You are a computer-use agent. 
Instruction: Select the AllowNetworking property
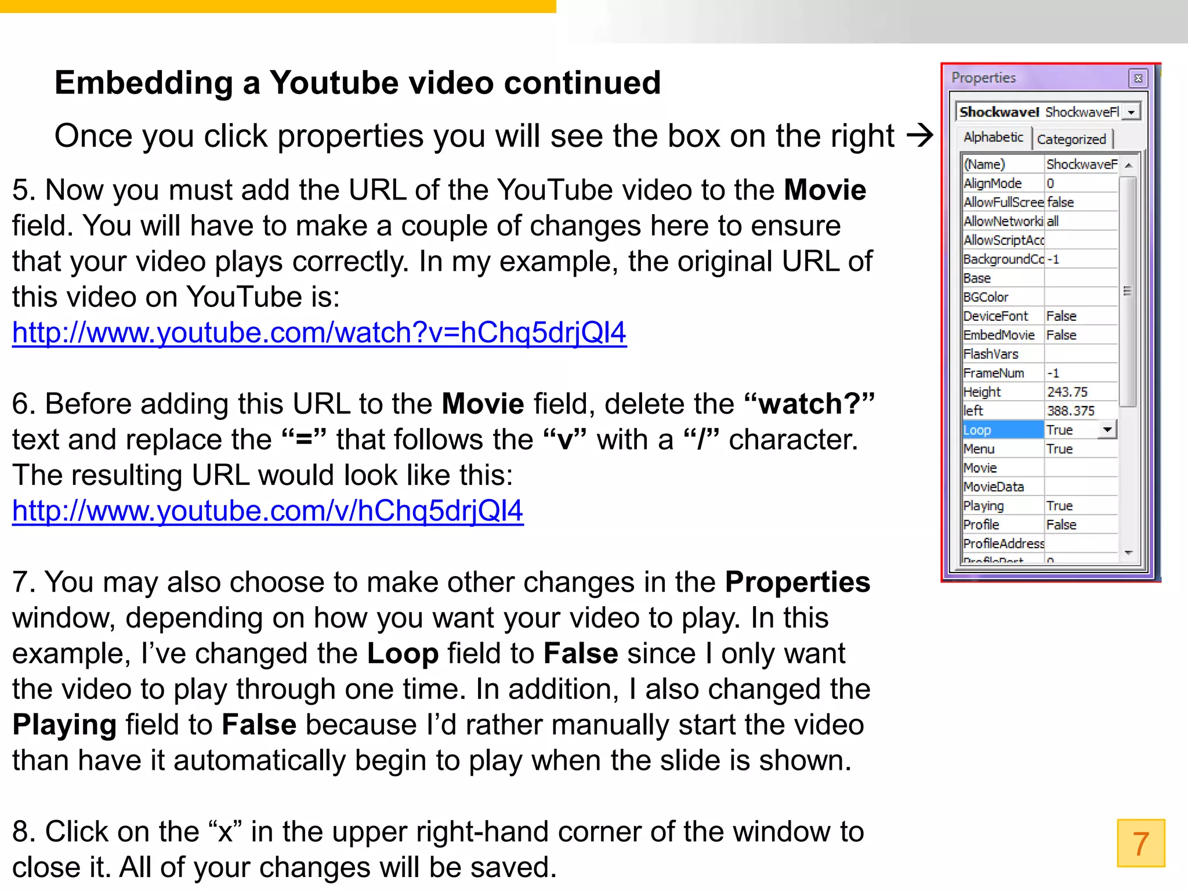point(1003,221)
